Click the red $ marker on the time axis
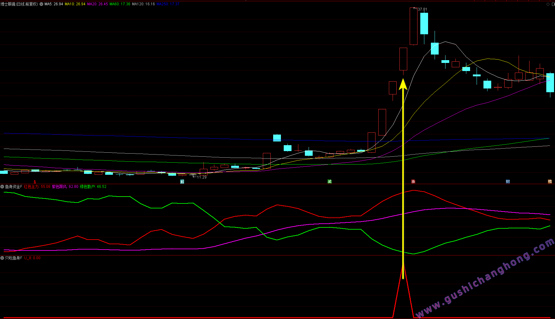The width and height of the screenshot is (555, 319). [35, 182]
